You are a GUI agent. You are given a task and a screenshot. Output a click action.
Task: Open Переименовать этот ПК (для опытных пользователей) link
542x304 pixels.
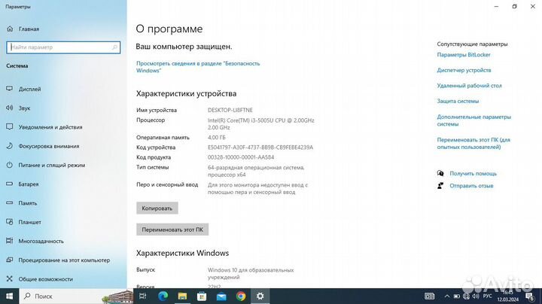tap(473, 144)
